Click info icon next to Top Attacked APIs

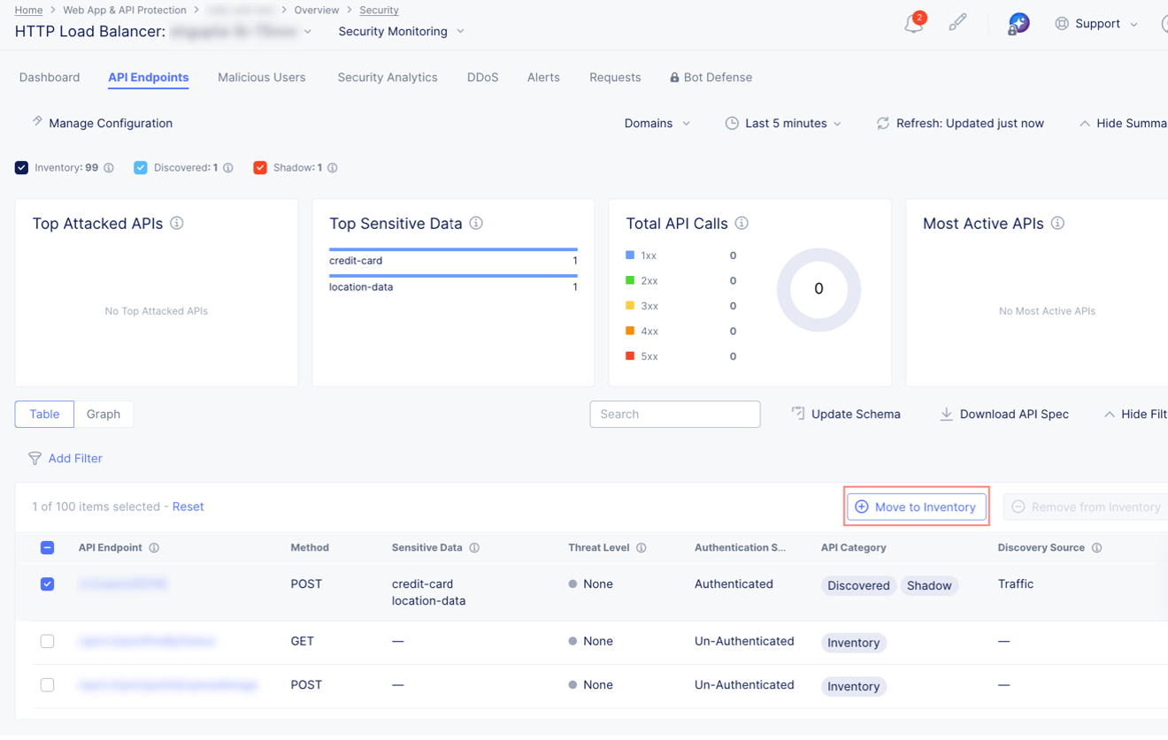177,224
